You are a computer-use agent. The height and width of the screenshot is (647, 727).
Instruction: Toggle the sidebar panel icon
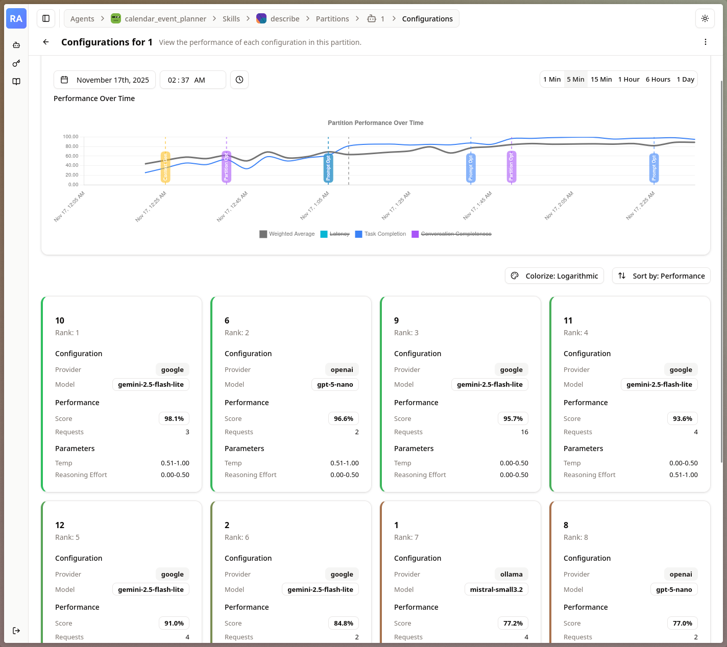click(46, 18)
